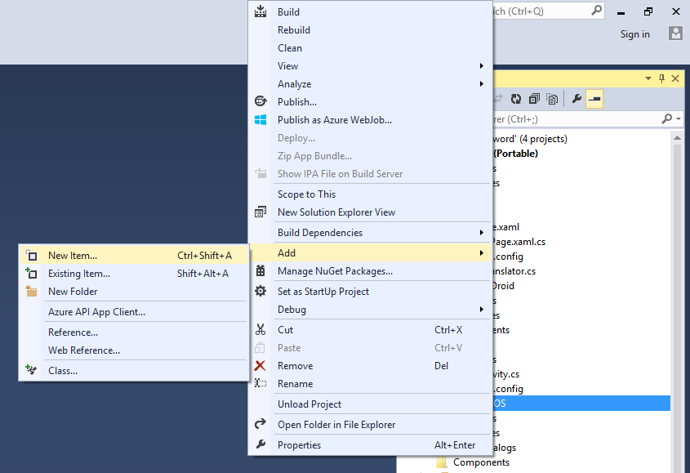
Task: Open the Solution Explorer window position dropdown
Action: click(648, 78)
